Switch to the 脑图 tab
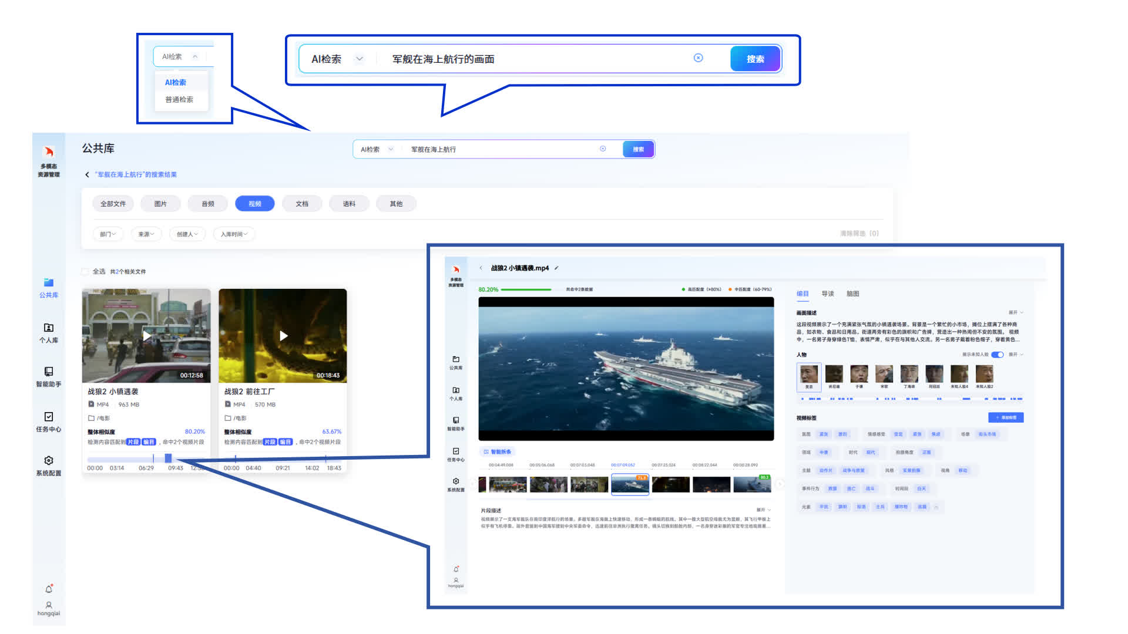 pyautogui.click(x=853, y=294)
